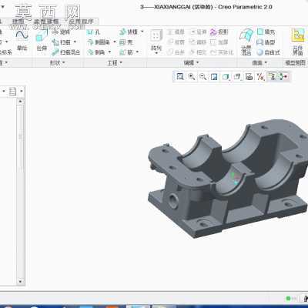Select the Hole (孔) tool
The width and height of the screenshot is (308, 308).
pyautogui.click(x=93, y=32)
